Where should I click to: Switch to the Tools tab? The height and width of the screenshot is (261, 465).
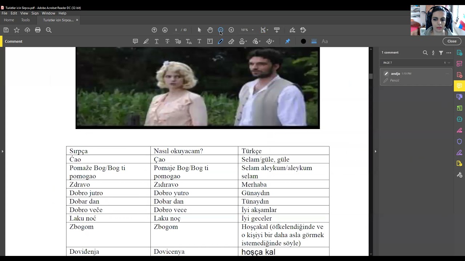pyautogui.click(x=25, y=20)
